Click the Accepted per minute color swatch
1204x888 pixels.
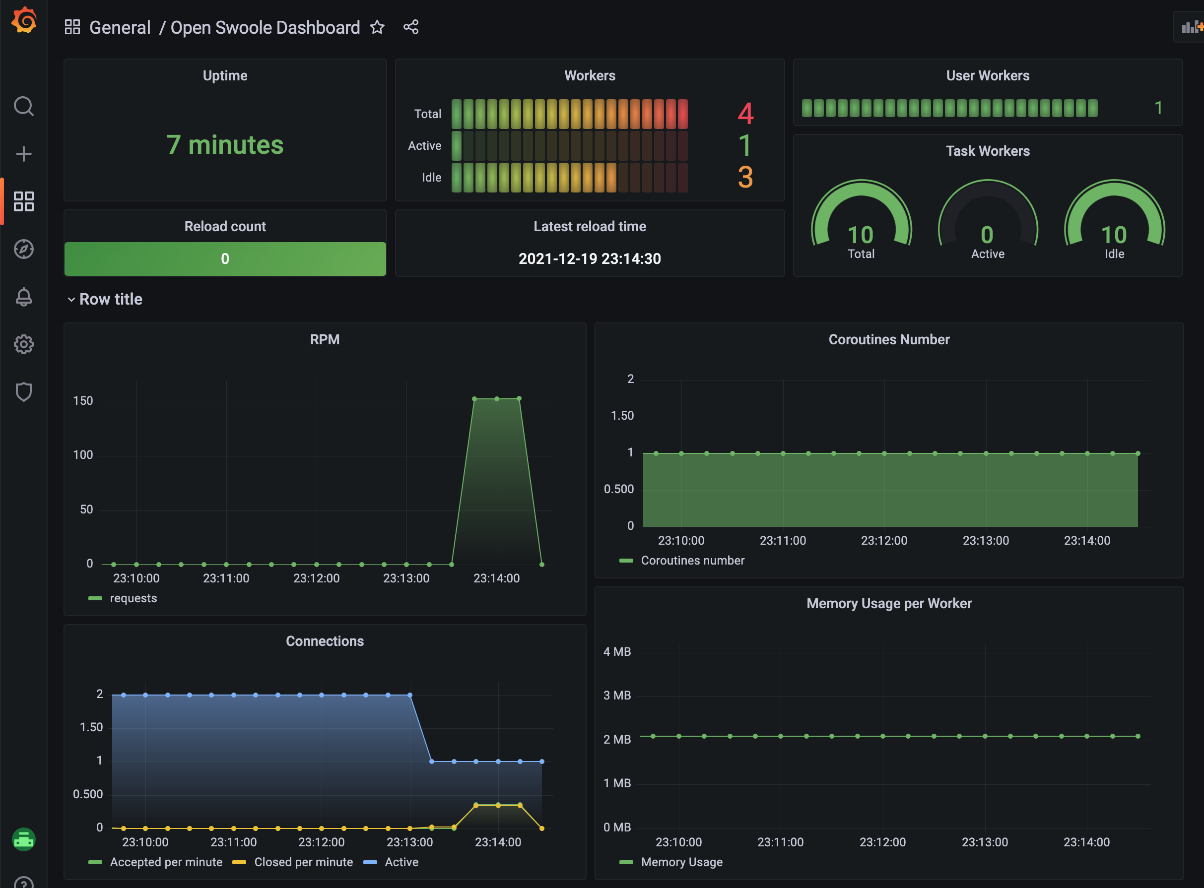95,862
